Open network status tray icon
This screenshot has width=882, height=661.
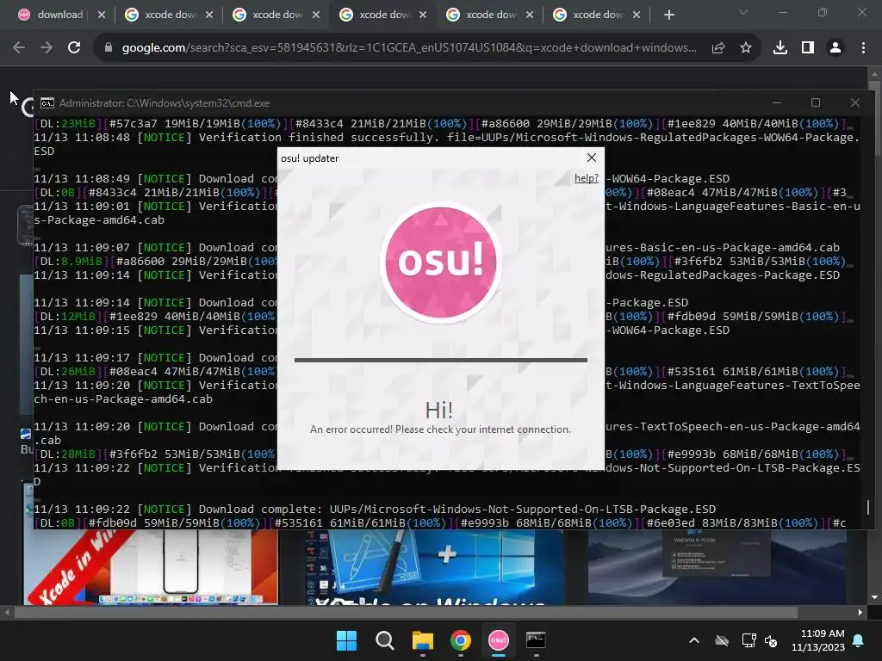pos(748,640)
